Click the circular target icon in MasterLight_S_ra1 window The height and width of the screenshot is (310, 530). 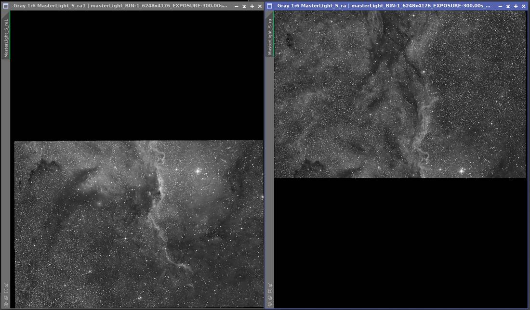coord(6,304)
